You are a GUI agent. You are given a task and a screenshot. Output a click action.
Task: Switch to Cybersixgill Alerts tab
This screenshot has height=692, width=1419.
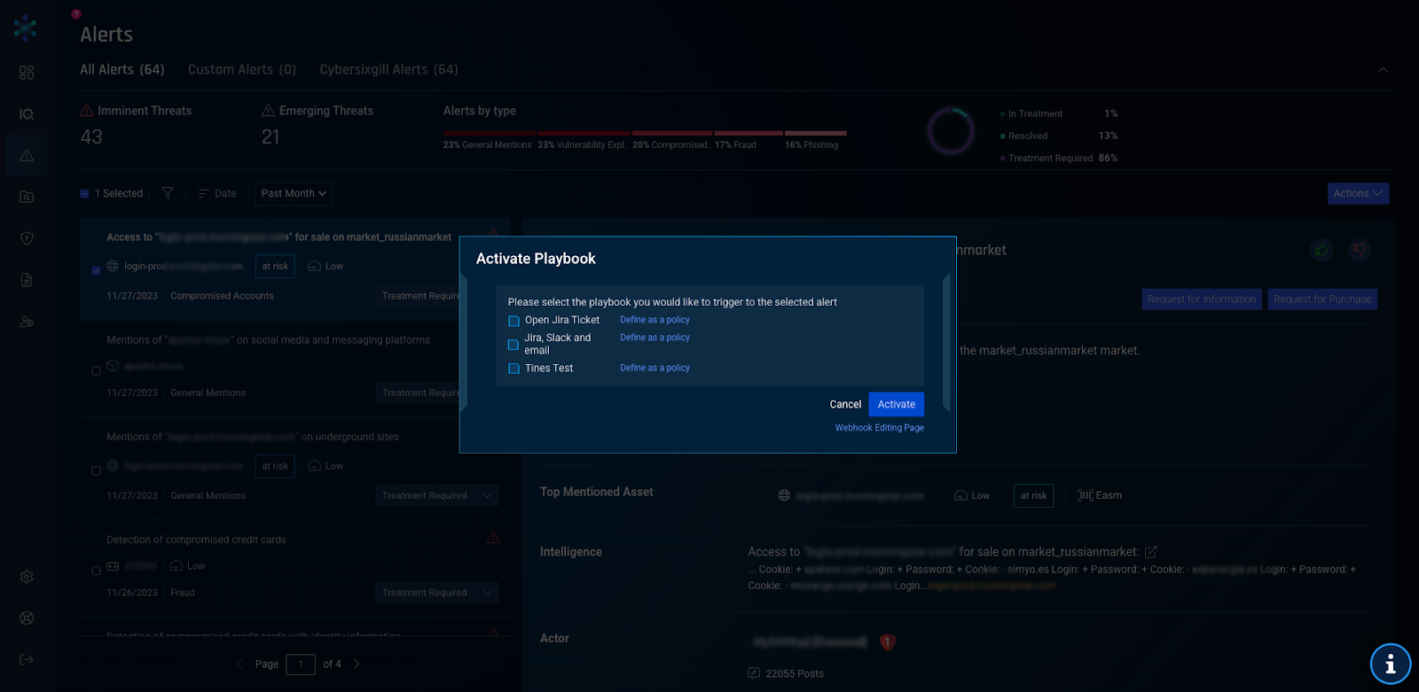tap(388, 69)
